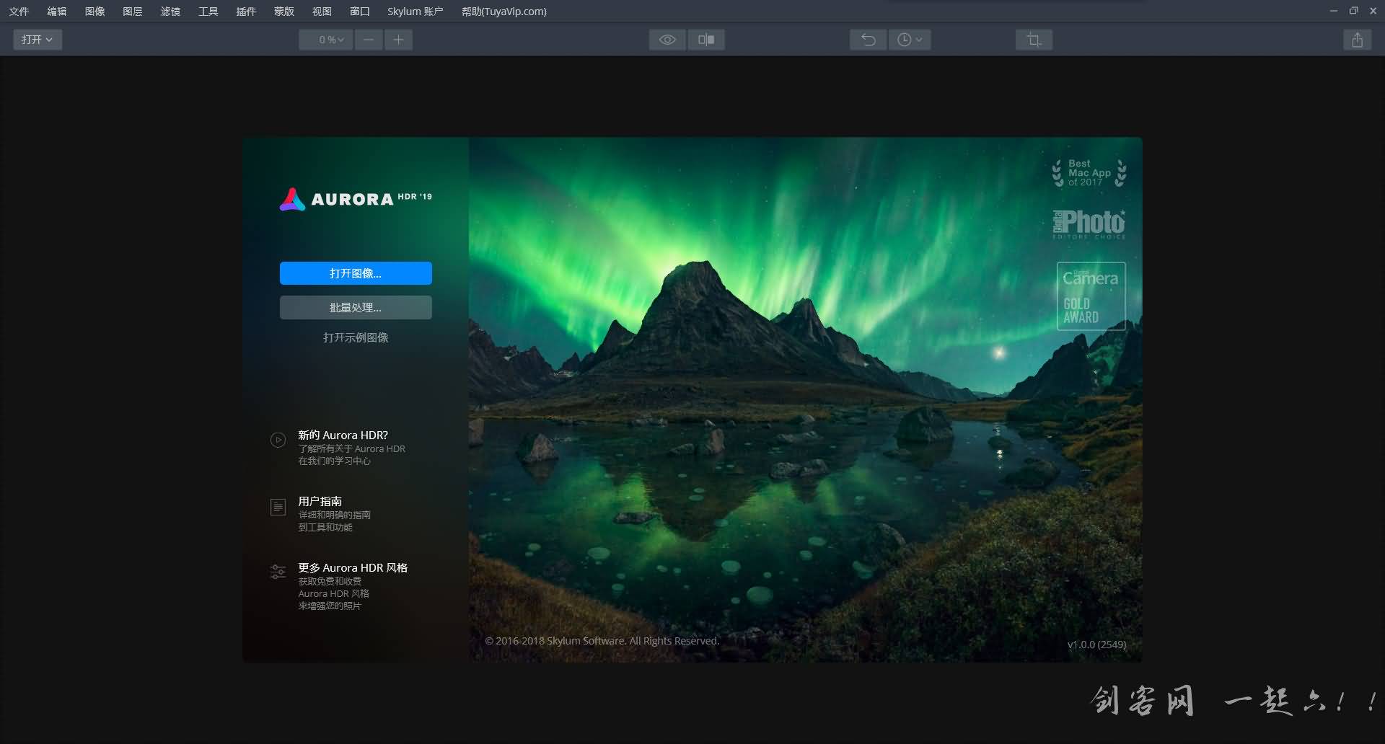Screen dimensions: 1385x744
Task: Minimize the application window
Action: tap(1333, 11)
